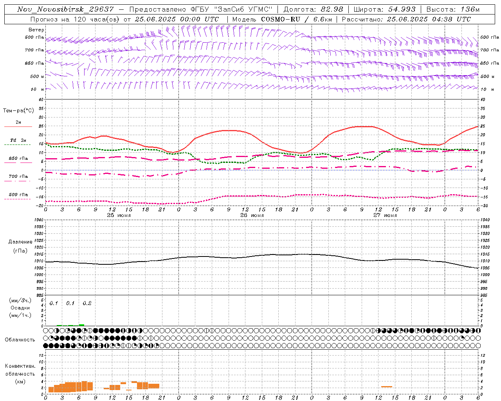
Task: Click the '(км)' unit under convective cloudiness
Action: 20,381
